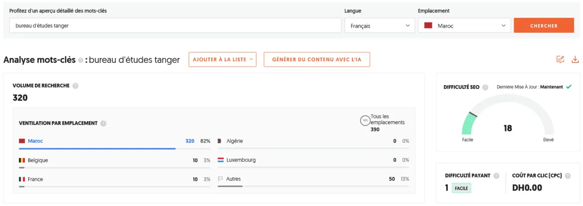Click the Belgium flag icon
The width and height of the screenshot is (583, 206).
(22, 160)
